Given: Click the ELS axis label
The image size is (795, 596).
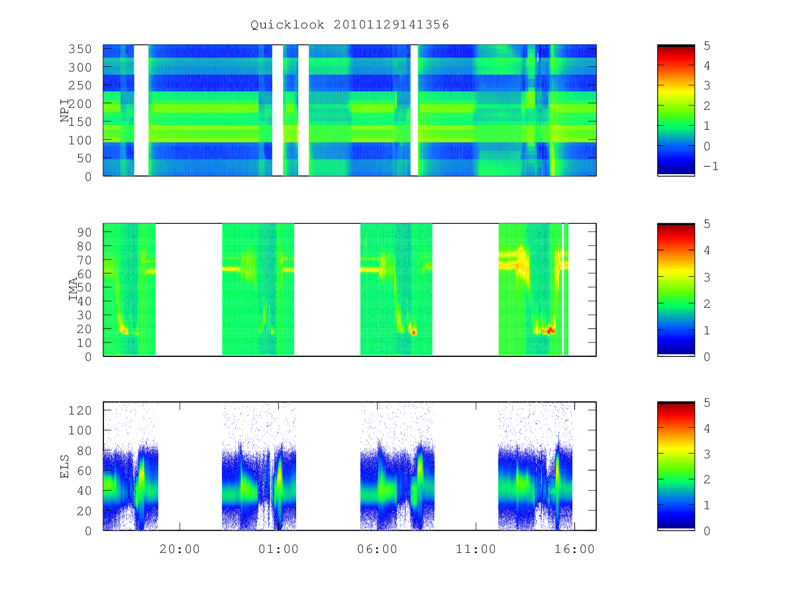Looking at the screenshot, I should pyautogui.click(x=65, y=466).
